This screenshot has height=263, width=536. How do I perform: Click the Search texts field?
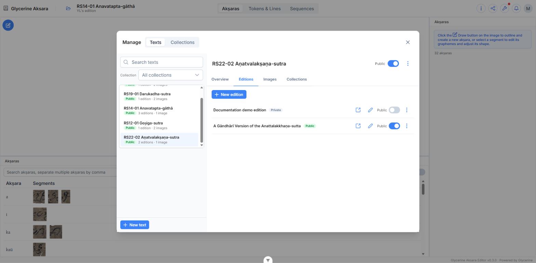click(x=161, y=62)
